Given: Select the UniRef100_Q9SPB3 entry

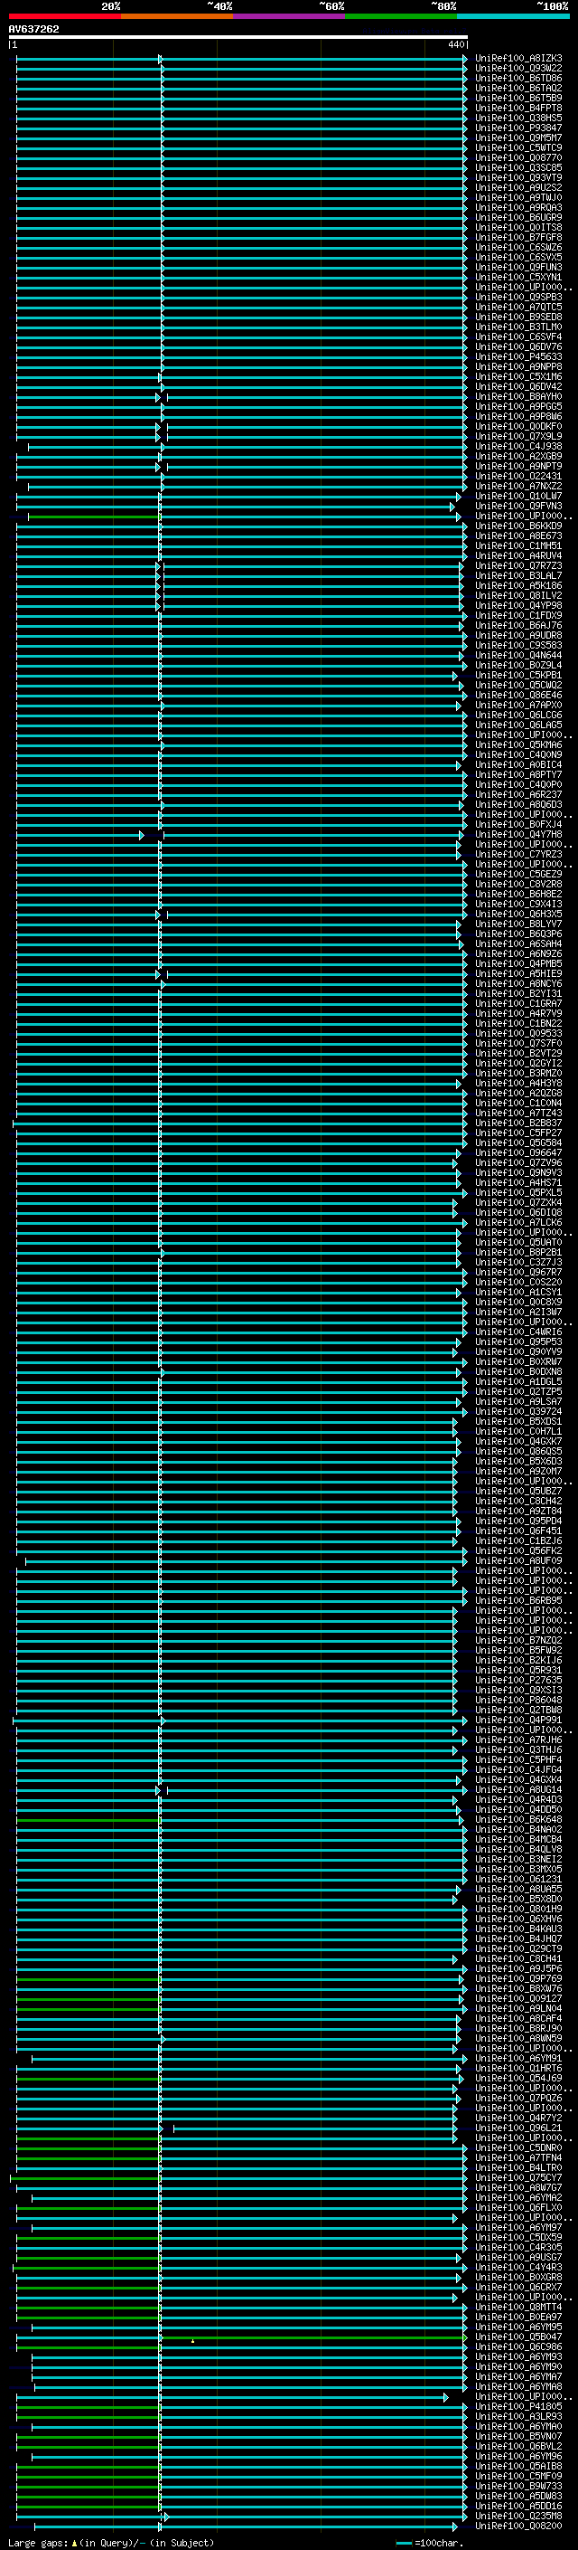Looking at the screenshot, I should coord(518,297).
